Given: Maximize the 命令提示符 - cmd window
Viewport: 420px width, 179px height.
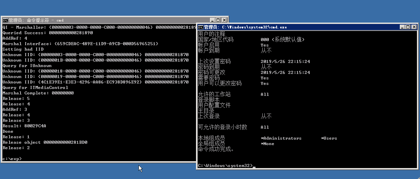Looking at the screenshot, I should point(219,20).
